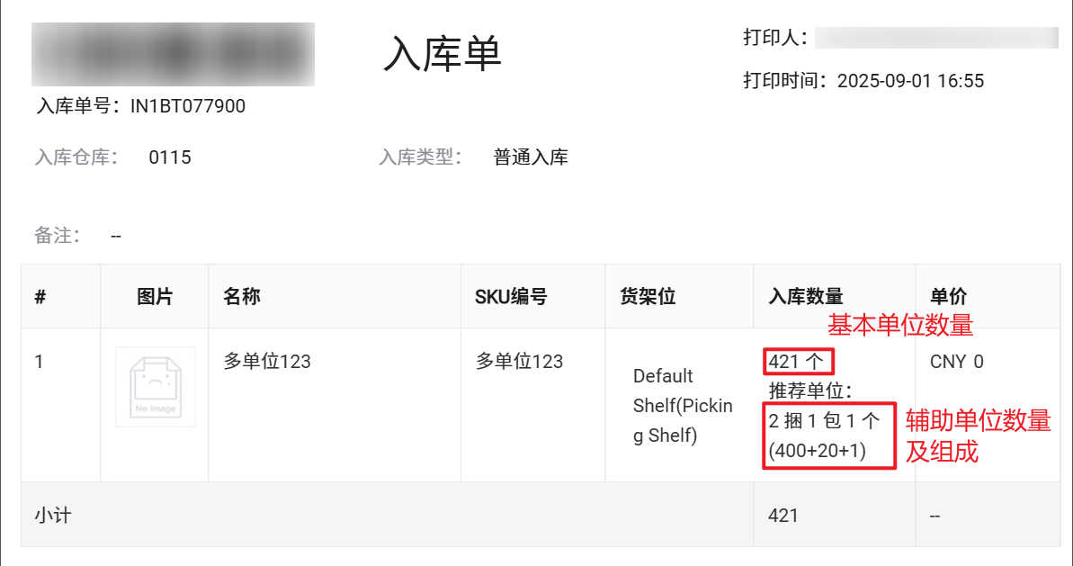Click the product name 多单位123 in 名称 column

click(267, 362)
